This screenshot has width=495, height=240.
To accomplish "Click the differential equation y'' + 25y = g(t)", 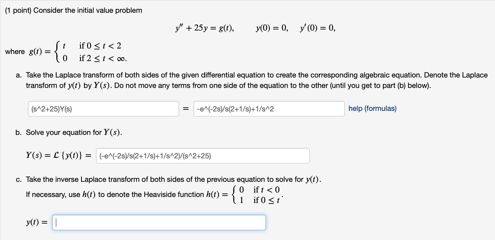I will click(x=205, y=28).
